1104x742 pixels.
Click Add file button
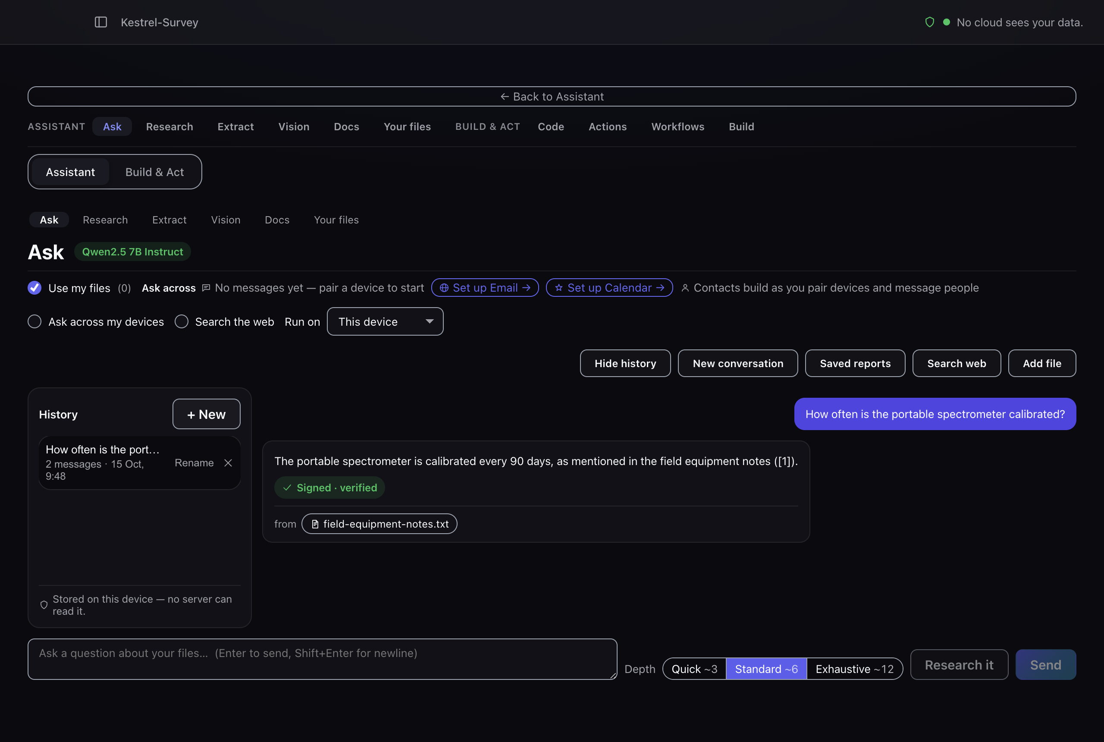(x=1042, y=363)
